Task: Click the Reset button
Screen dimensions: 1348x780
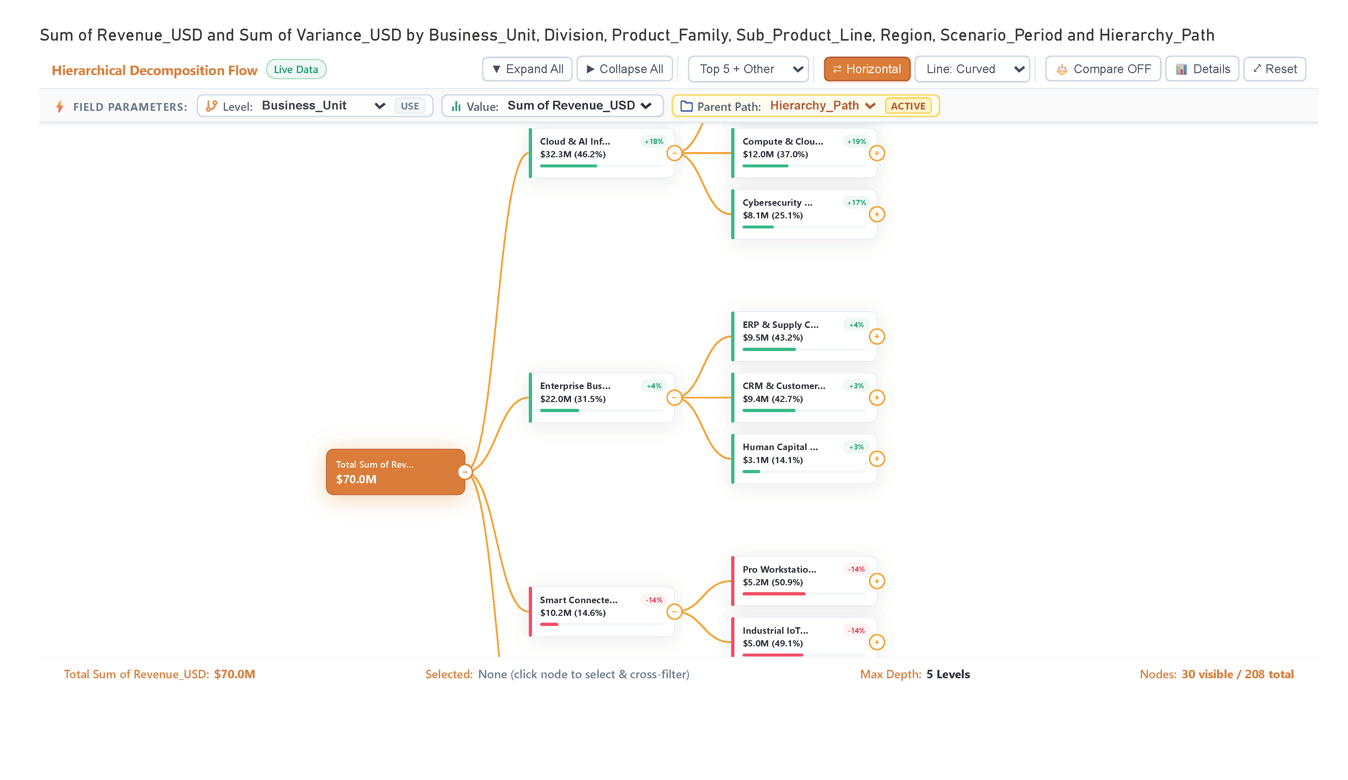Action: click(1274, 69)
